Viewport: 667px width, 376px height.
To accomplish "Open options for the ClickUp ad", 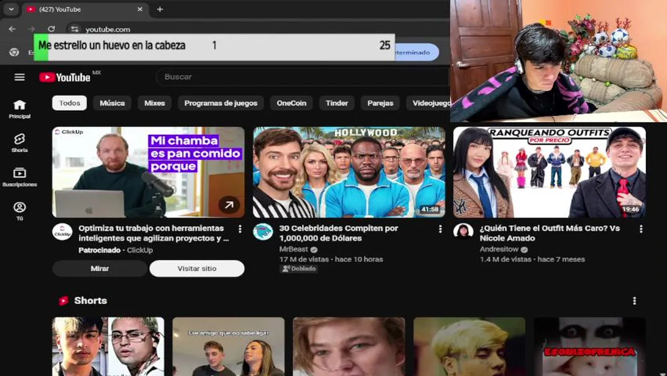I will tap(240, 229).
